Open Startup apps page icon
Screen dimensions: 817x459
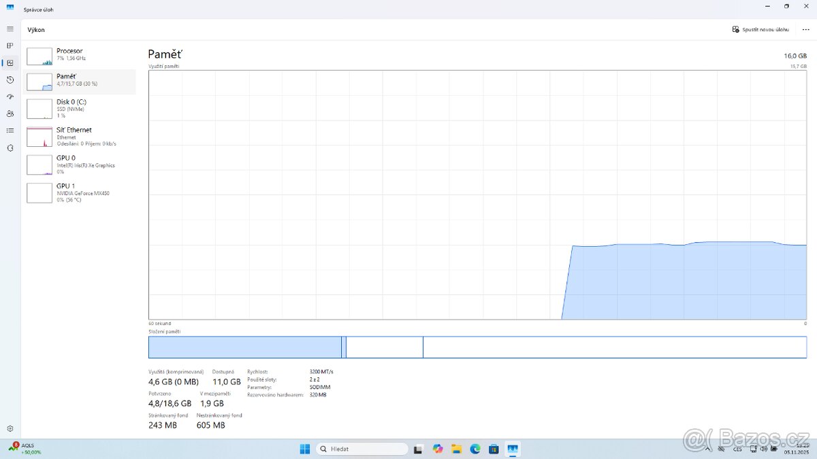coord(10,97)
